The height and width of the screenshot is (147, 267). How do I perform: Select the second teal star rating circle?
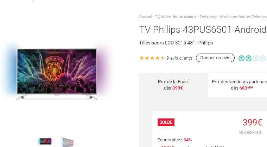coord(248,58)
